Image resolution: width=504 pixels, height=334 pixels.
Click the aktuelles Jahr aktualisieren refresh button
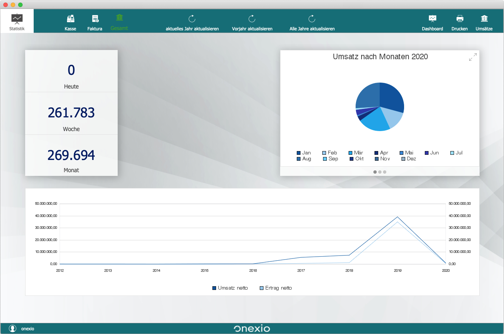(x=192, y=23)
